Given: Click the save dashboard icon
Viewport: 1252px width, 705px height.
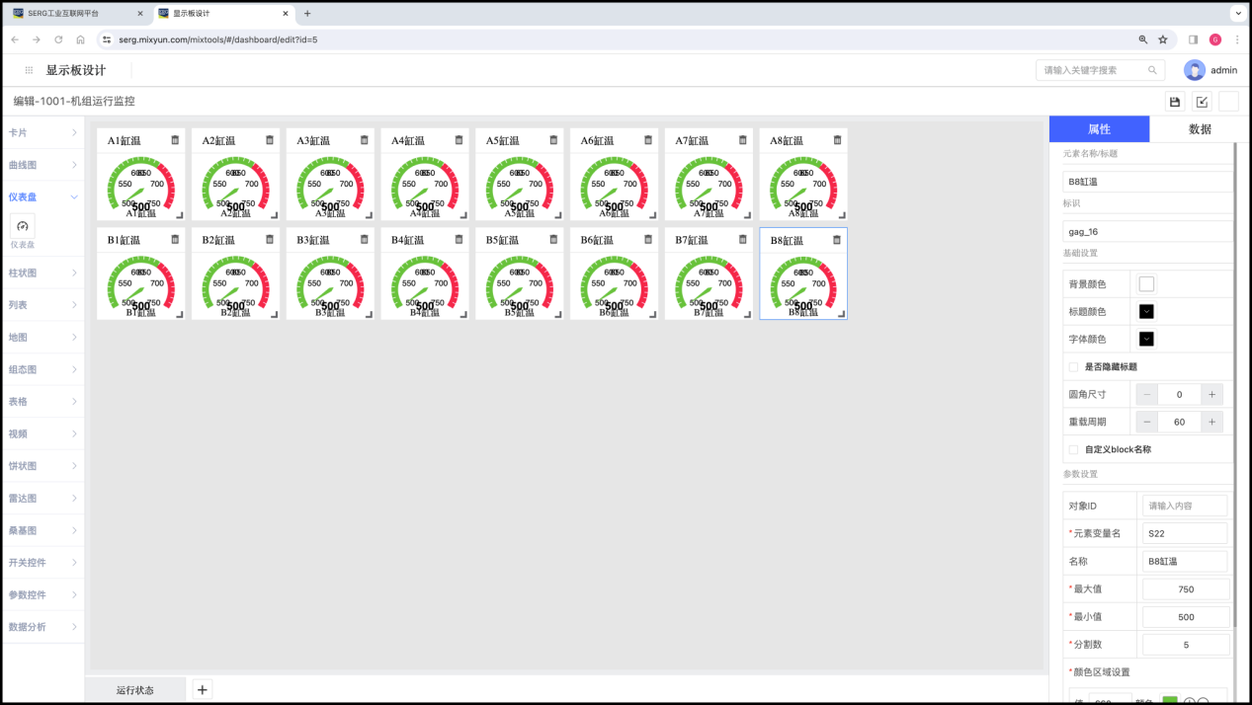Looking at the screenshot, I should [1175, 102].
